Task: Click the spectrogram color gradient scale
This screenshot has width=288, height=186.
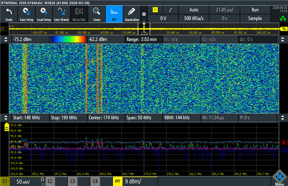Action: pos(68,39)
